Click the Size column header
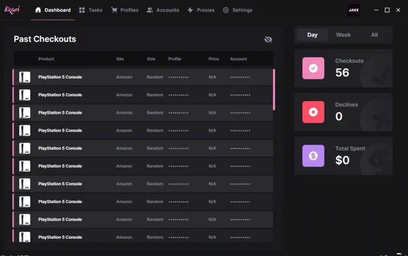 (151, 59)
